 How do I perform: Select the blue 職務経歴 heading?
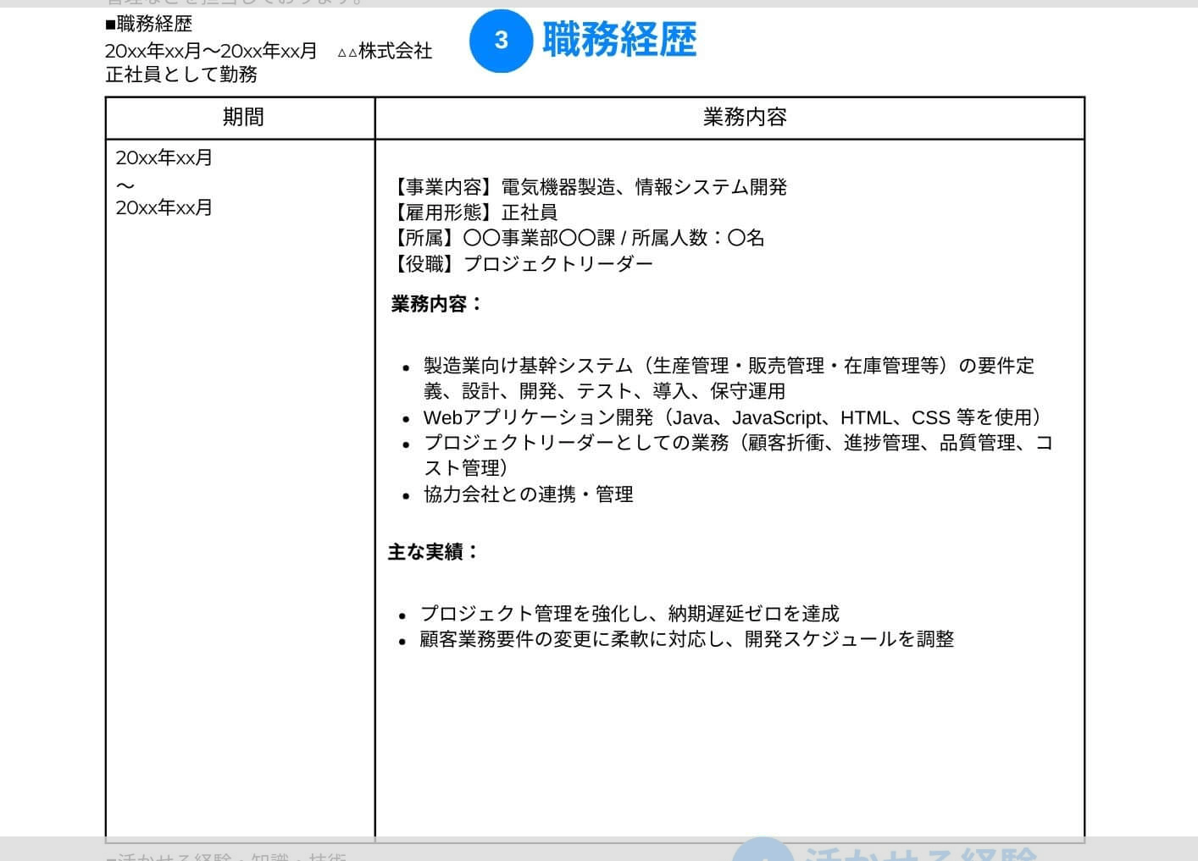(617, 40)
